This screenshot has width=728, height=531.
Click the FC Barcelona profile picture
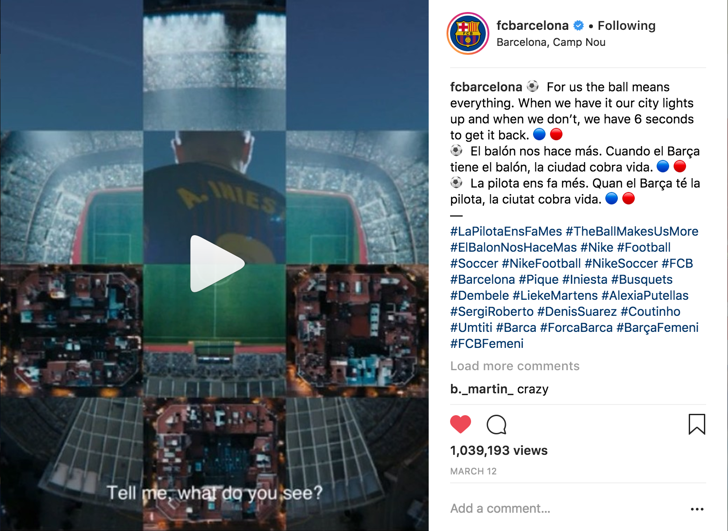[x=468, y=33]
